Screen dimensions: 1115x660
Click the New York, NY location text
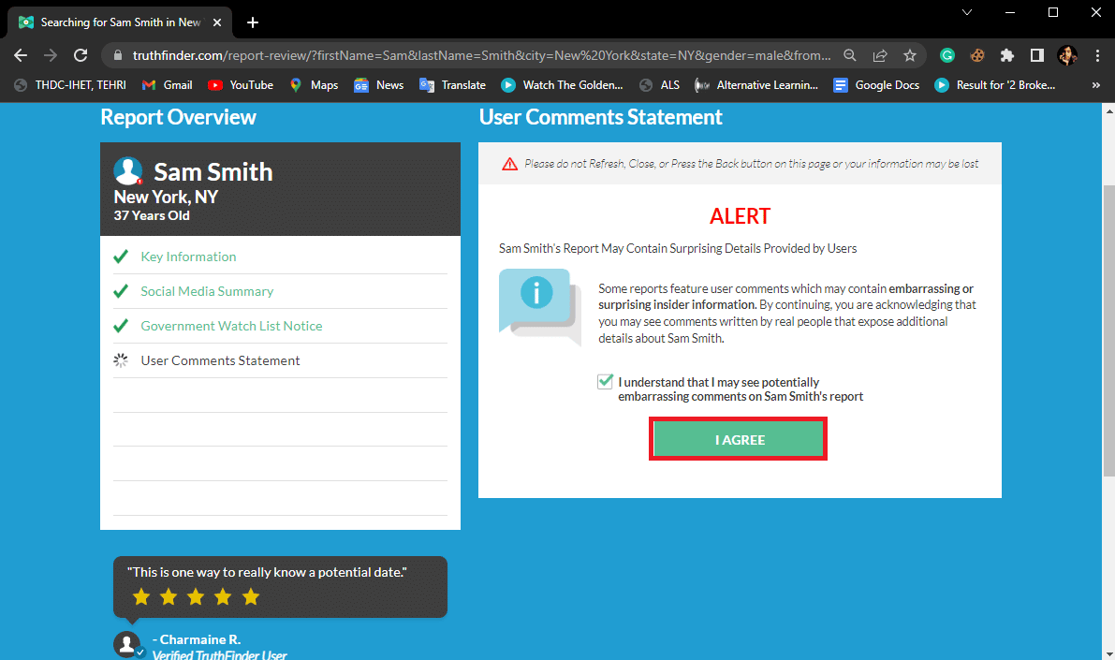pos(166,197)
